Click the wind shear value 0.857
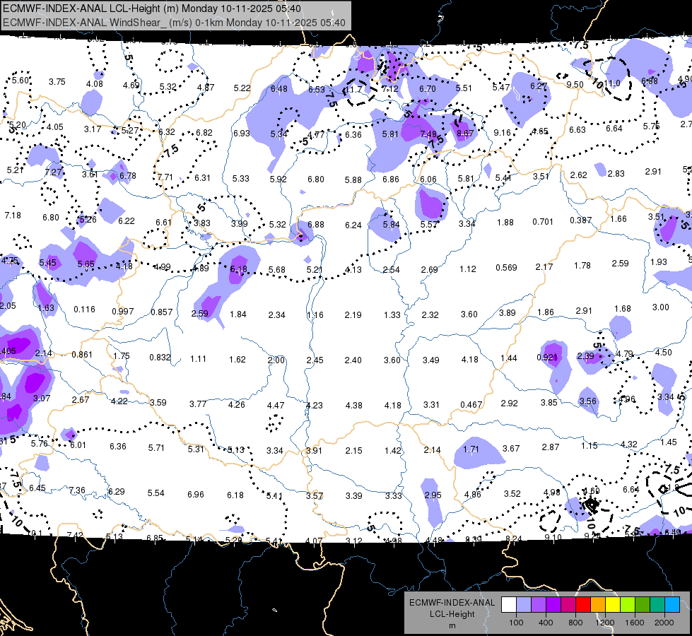 click(162, 312)
